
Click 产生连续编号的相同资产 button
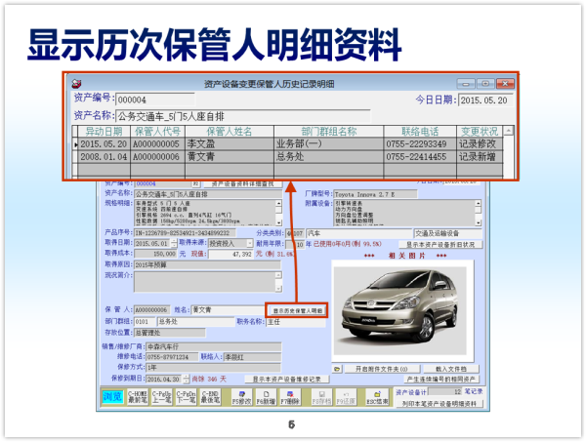click(441, 379)
